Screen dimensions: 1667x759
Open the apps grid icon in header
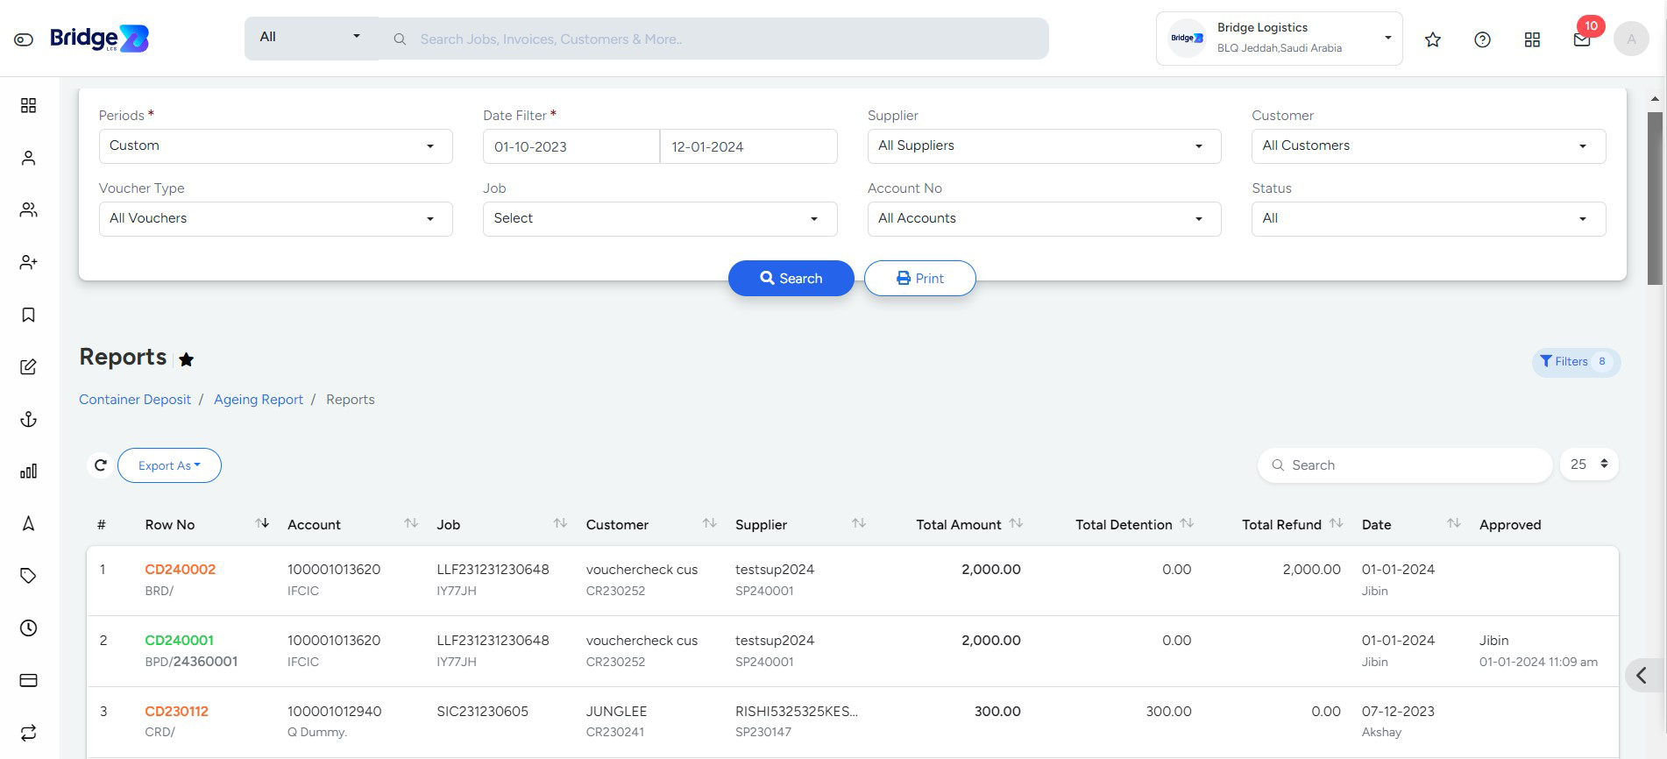click(x=1532, y=39)
